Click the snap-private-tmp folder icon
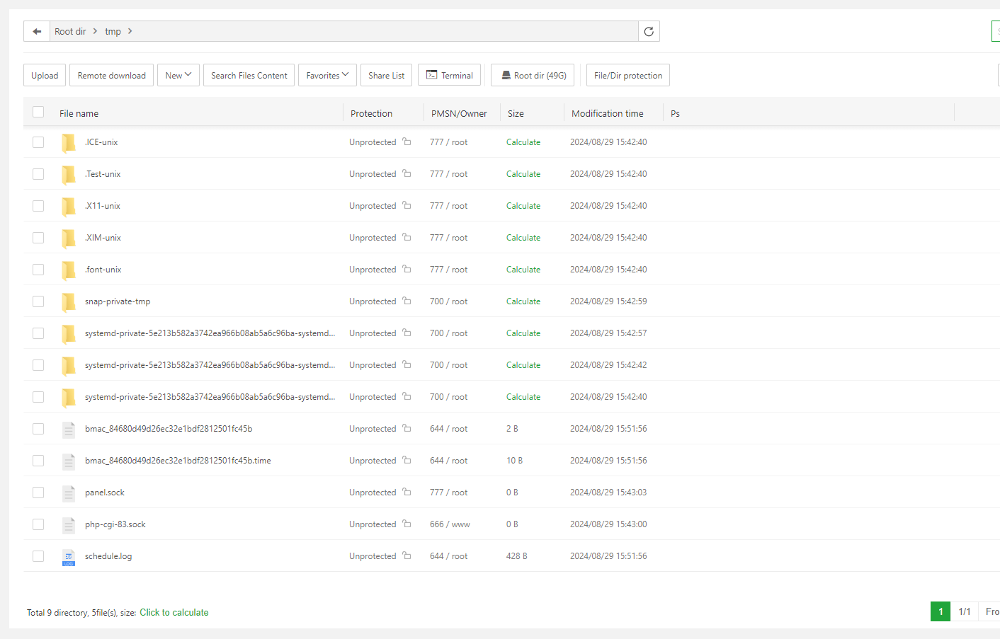The image size is (1000, 639). click(69, 301)
